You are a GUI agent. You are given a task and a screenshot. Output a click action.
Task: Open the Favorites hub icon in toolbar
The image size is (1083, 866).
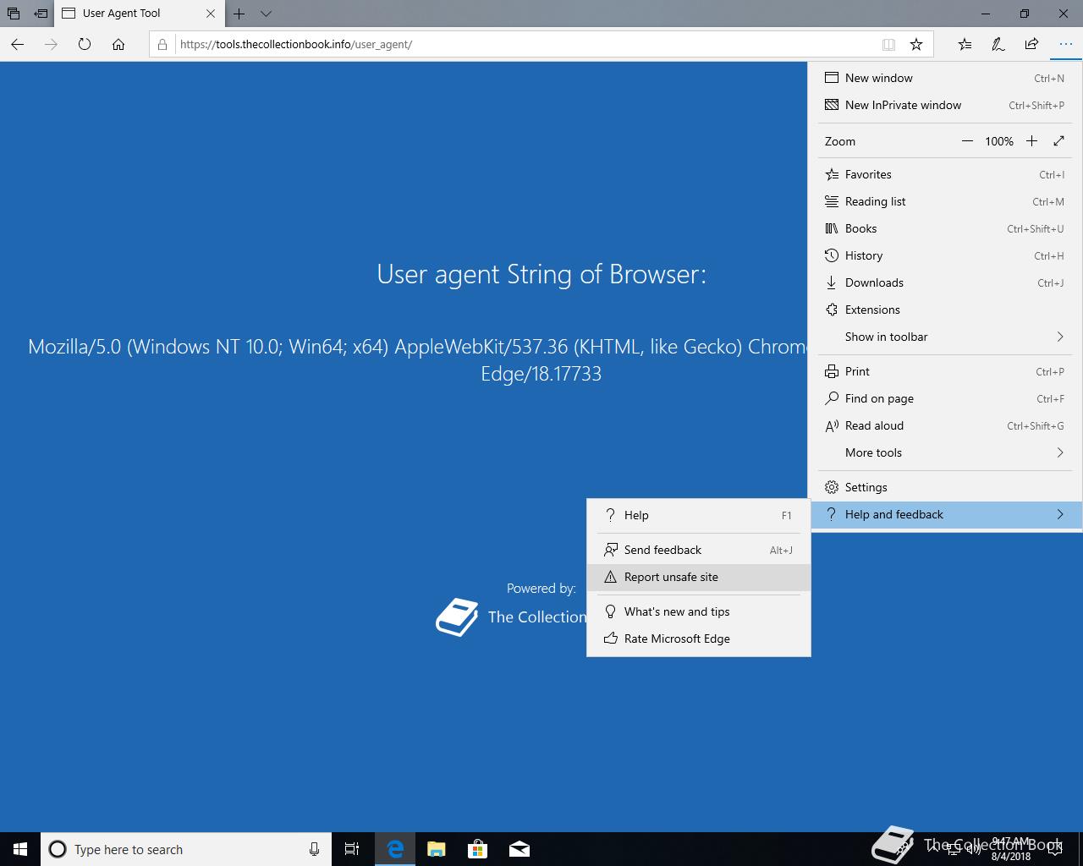[x=965, y=44]
